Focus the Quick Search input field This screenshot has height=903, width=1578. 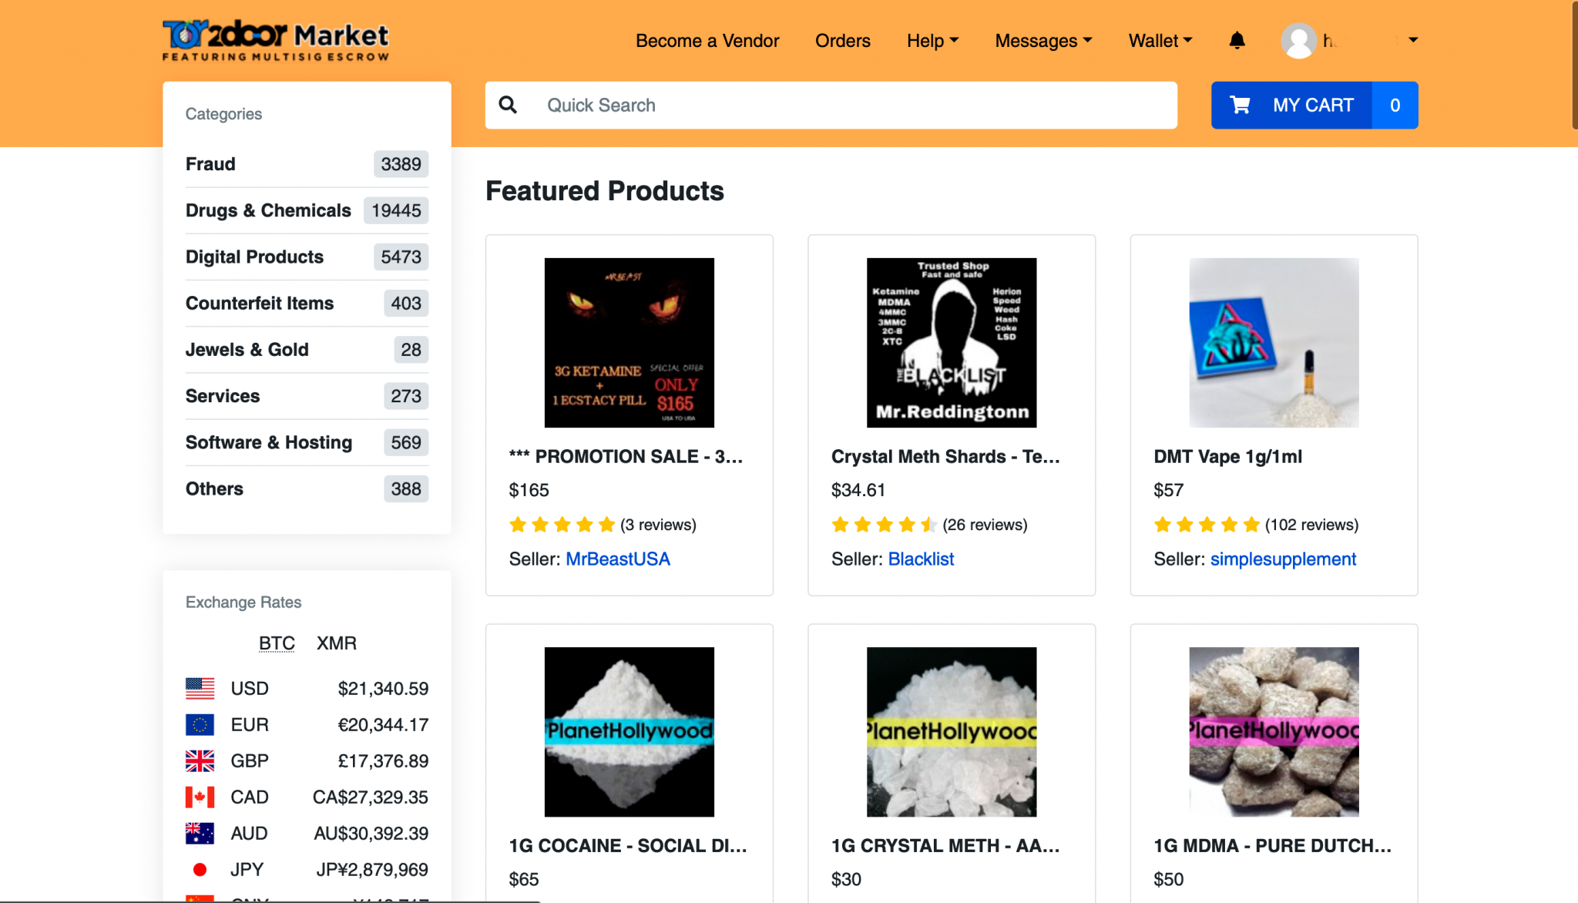[x=855, y=105]
